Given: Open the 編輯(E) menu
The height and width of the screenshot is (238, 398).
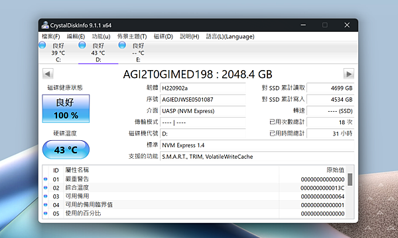Looking at the screenshot, I should pyautogui.click(x=76, y=36).
